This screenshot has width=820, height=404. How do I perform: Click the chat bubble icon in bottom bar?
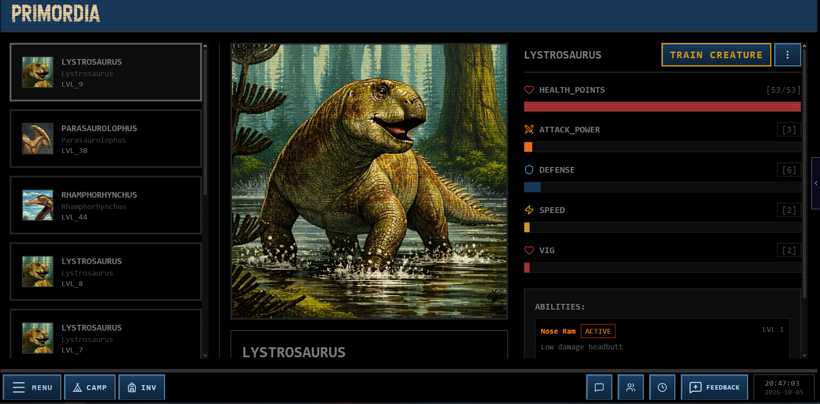click(x=599, y=387)
